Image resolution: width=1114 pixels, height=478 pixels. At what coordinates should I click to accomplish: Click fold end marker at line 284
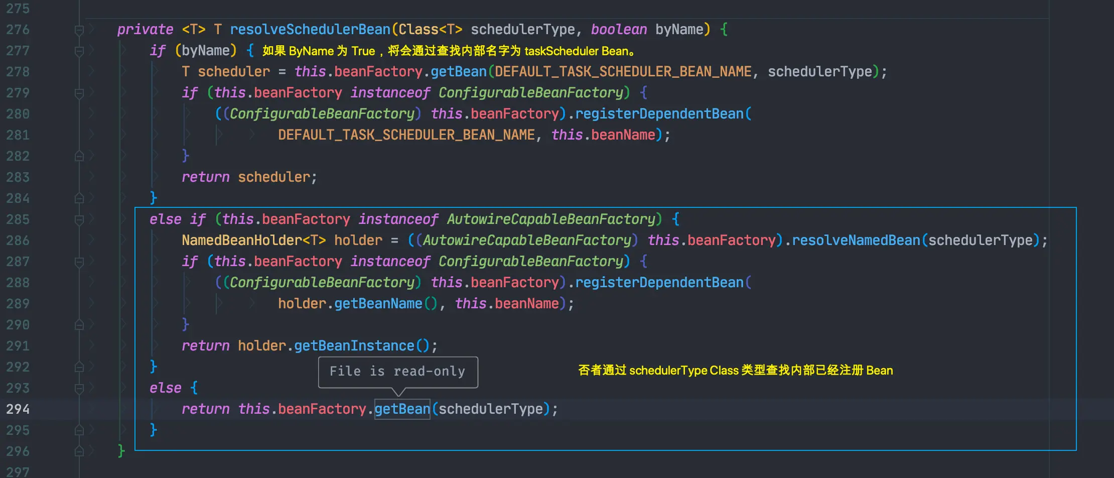coord(79,198)
